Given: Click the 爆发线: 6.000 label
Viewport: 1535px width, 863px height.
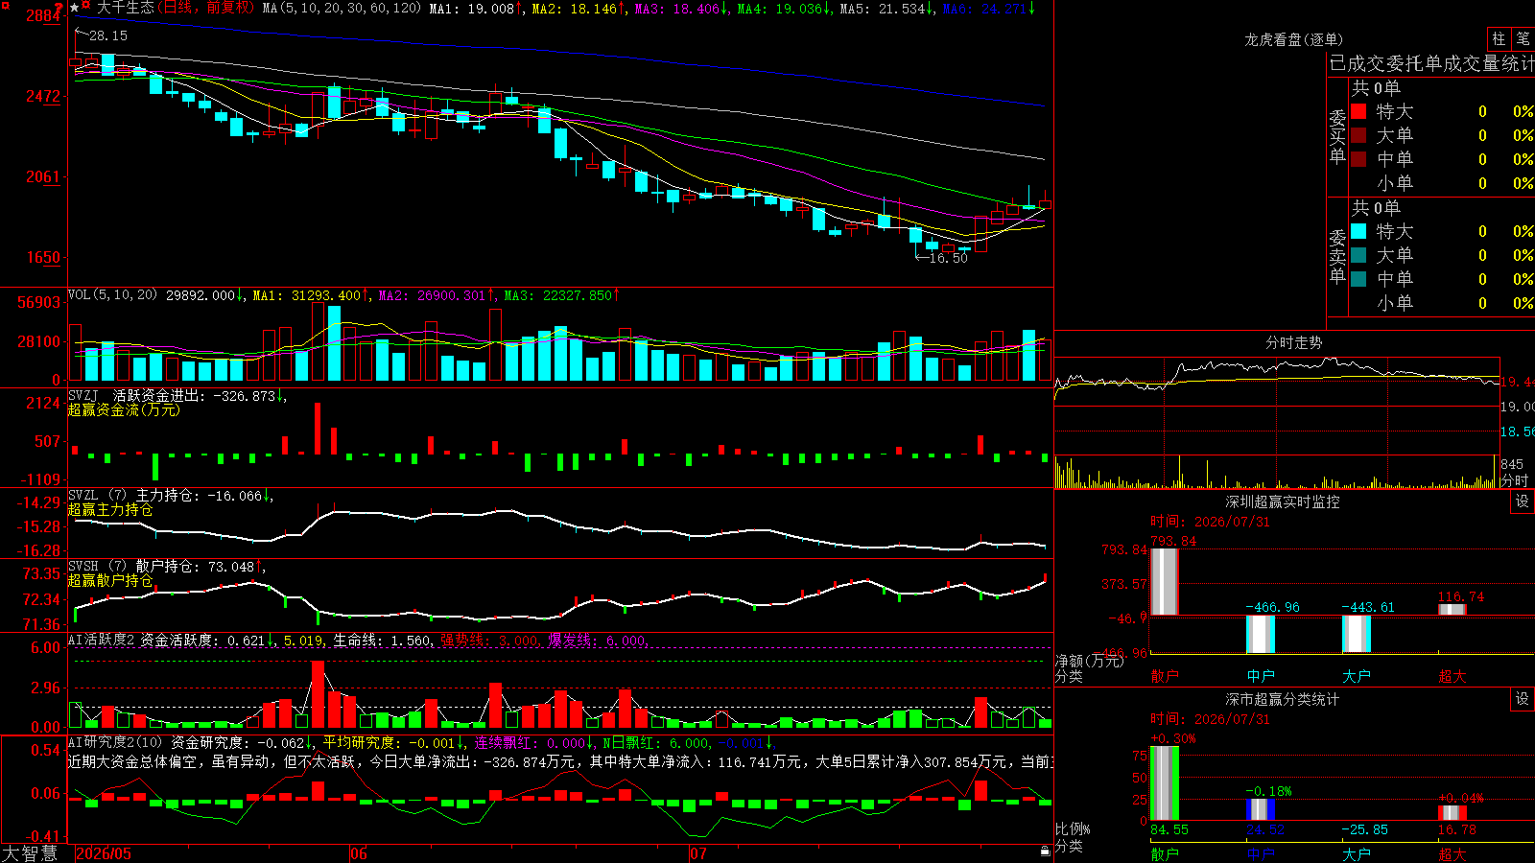Looking at the screenshot, I should [x=598, y=641].
